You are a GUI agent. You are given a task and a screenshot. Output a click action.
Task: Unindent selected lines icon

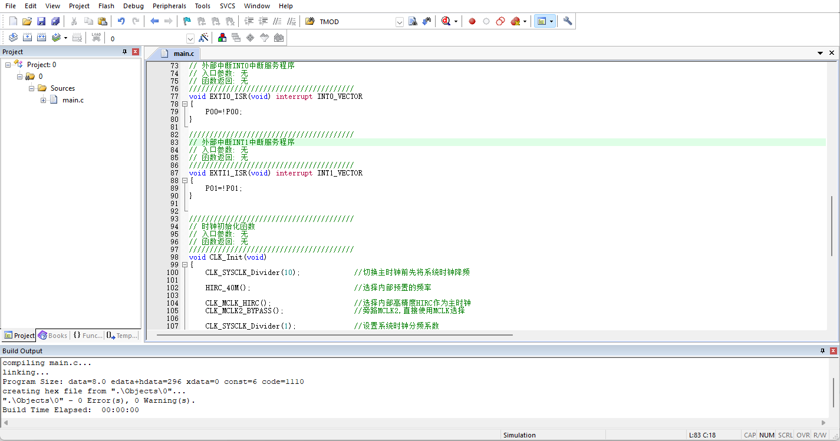263,21
